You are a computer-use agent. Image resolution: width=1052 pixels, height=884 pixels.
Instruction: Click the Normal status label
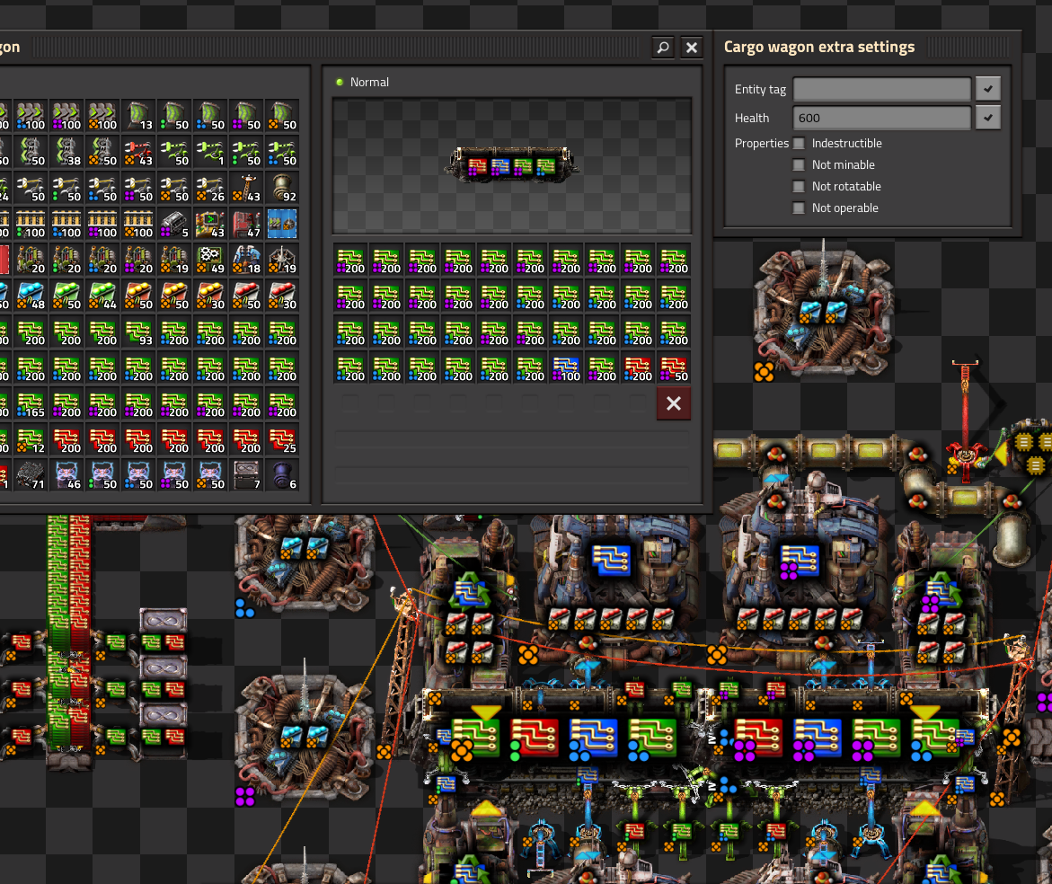[x=369, y=82]
